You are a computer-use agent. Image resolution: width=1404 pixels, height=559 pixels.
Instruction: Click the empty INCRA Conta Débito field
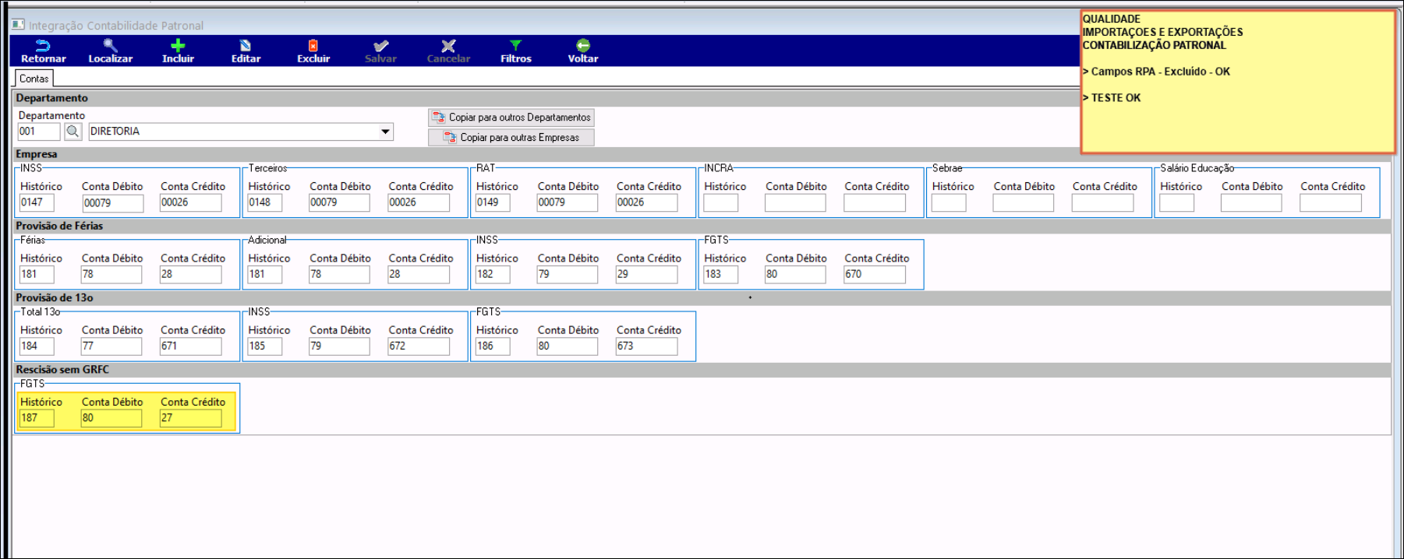pyautogui.click(x=794, y=203)
